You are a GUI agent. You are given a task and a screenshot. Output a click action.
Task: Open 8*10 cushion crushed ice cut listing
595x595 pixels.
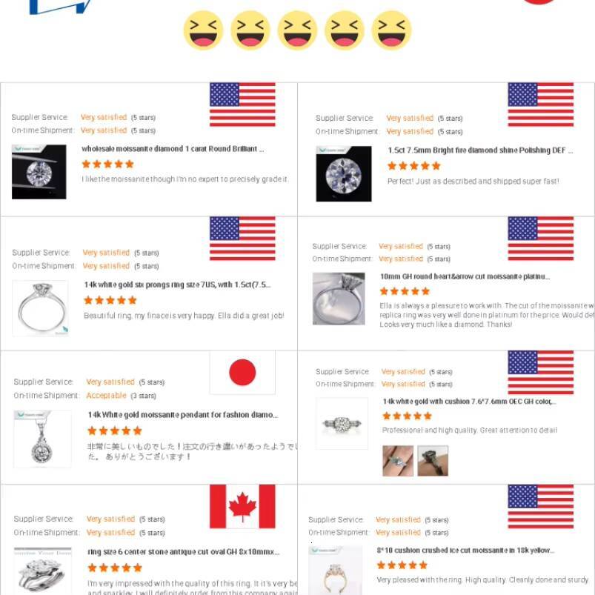point(465,551)
